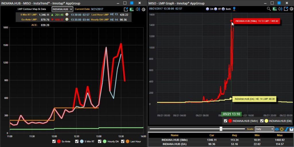Click the time range slider handle
Image resolution: width=294 pixels, height=147 pixels.
(221, 129)
